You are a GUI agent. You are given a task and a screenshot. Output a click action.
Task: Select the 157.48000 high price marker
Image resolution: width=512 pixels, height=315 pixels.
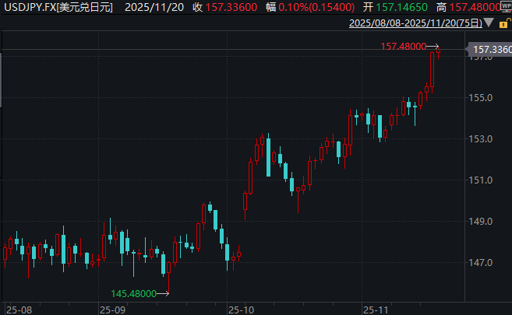tap(403, 46)
